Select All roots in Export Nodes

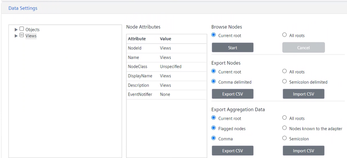tap(285, 71)
